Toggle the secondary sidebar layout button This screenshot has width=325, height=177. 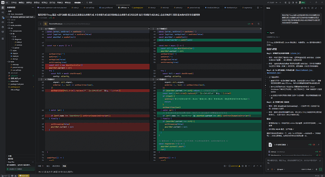292,2
